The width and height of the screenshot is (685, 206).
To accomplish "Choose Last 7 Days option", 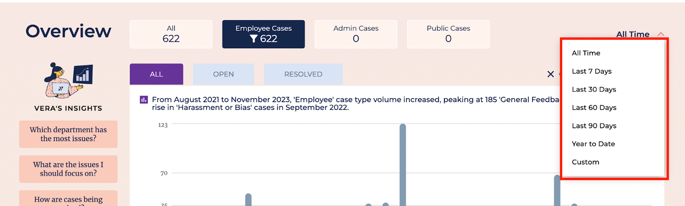I will click(591, 71).
